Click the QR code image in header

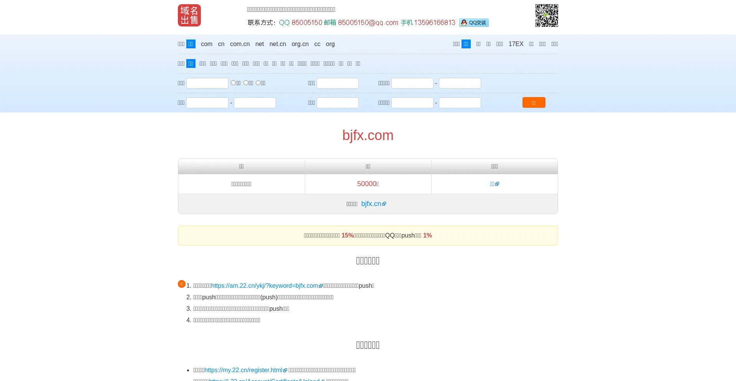547,15
